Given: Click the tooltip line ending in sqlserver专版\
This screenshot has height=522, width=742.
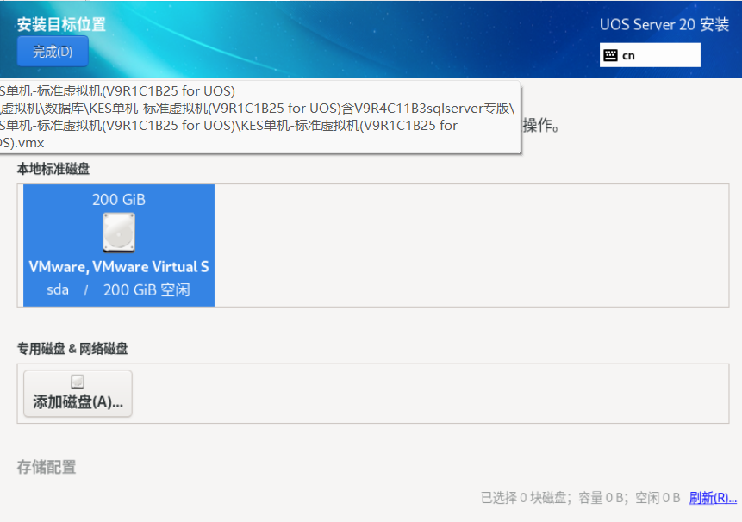Looking at the screenshot, I should pyautogui.click(x=257, y=109).
